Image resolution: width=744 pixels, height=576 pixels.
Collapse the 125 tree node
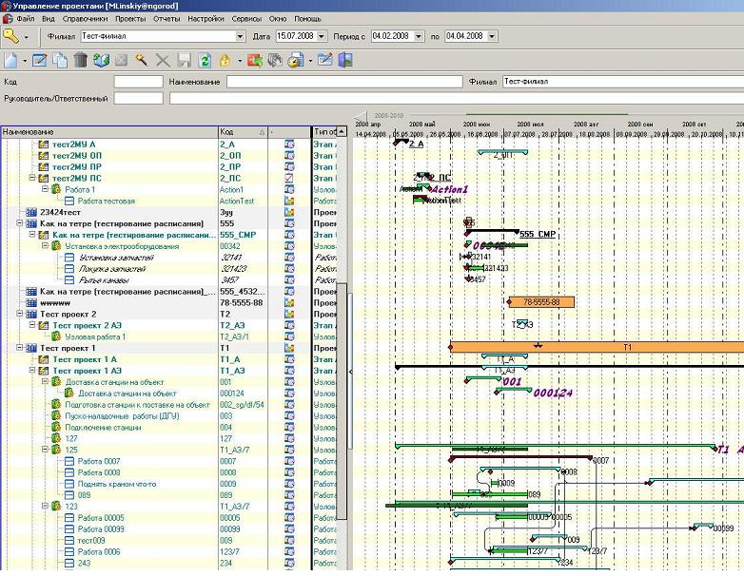click(x=45, y=449)
